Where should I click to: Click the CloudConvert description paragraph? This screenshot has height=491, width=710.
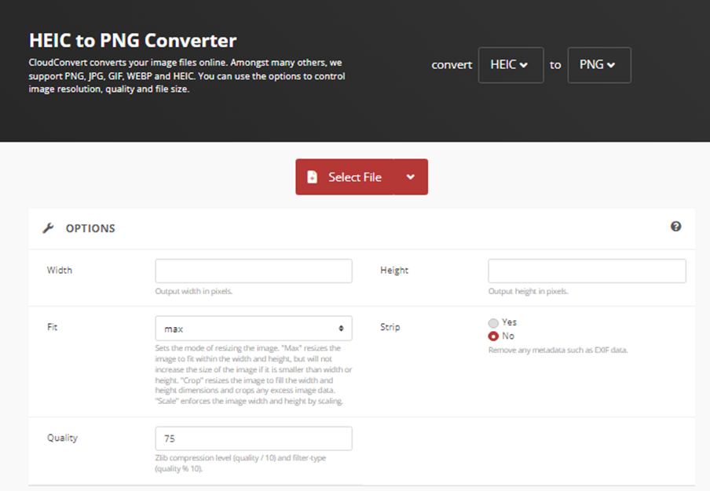coord(187,75)
